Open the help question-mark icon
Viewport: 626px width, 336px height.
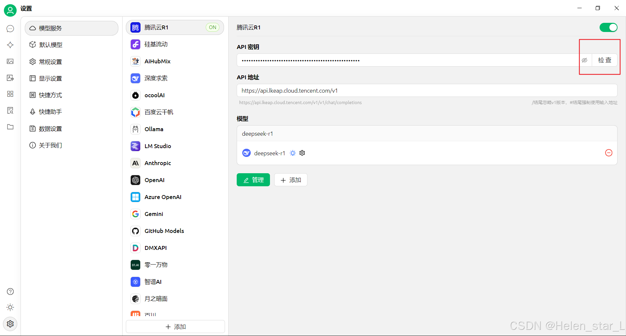[x=10, y=291]
